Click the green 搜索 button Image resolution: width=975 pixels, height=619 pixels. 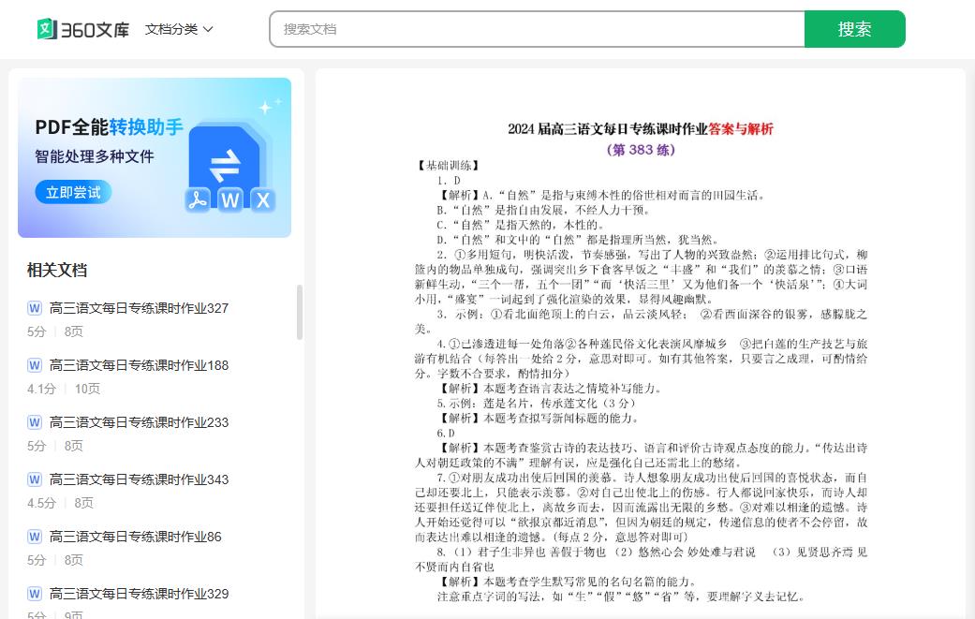(854, 29)
